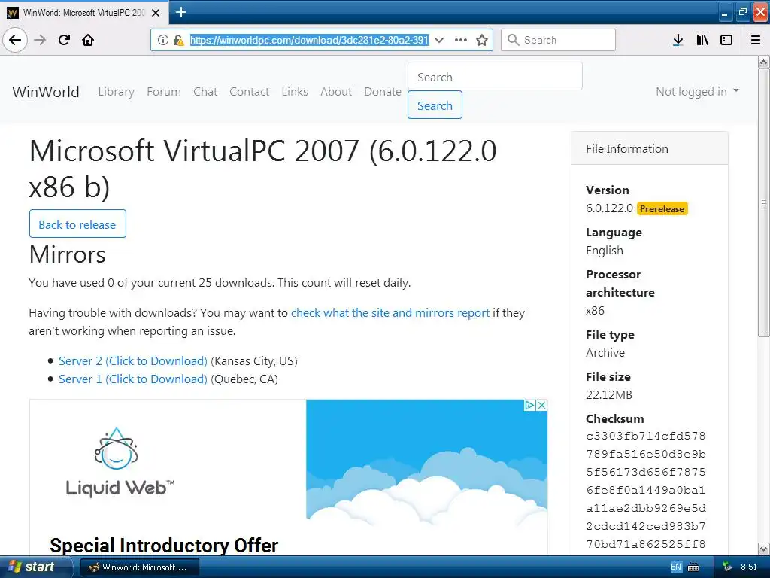Reload the current page
The height and width of the screenshot is (578, 770).
pyautogui.click(x=65, y=40)
